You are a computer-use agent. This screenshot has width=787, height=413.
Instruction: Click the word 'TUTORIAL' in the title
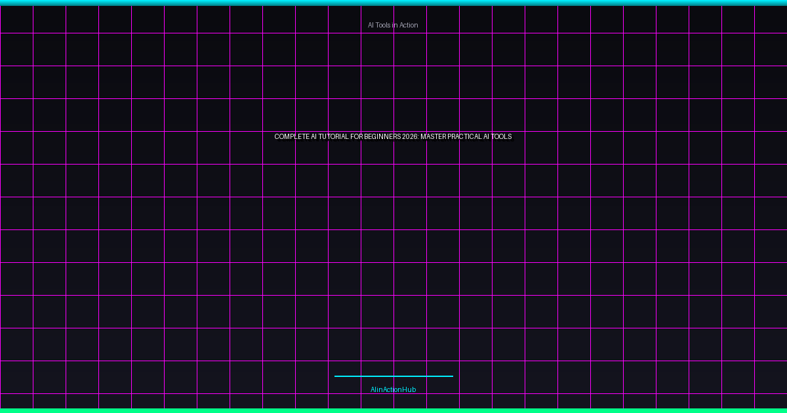point(335,137)
